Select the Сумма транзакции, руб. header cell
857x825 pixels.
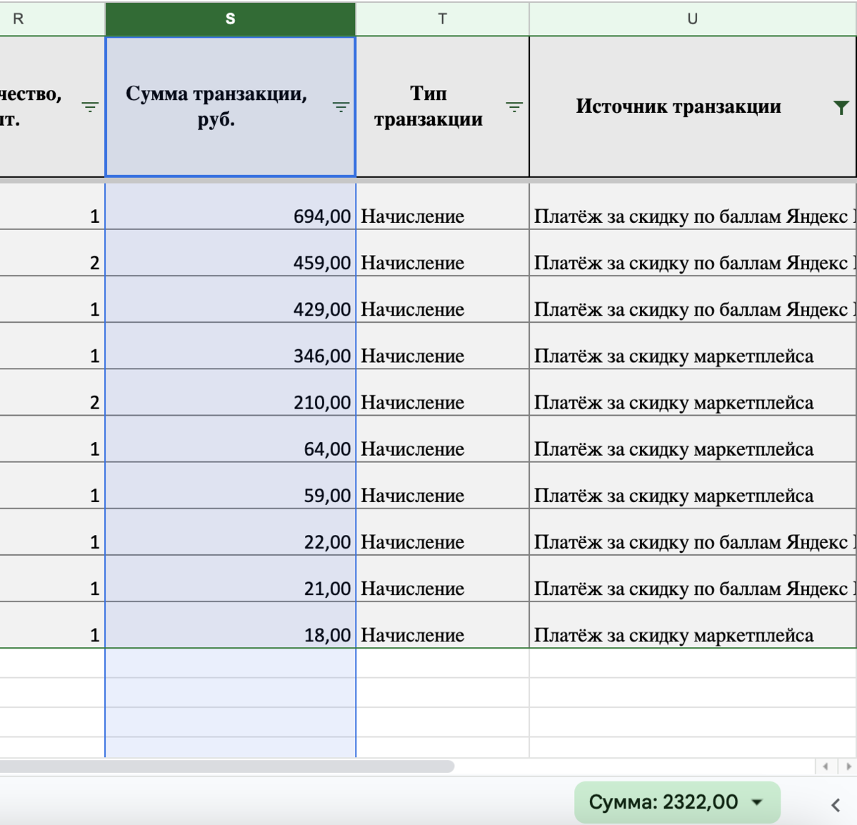point(230,106)
